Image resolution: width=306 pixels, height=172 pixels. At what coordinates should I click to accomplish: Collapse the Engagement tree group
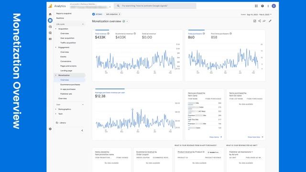(x=56, y=47)
